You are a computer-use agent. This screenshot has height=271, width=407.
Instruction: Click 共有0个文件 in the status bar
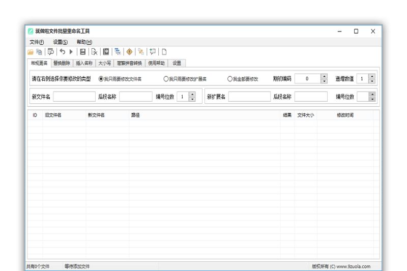click(x=38, y=266)
